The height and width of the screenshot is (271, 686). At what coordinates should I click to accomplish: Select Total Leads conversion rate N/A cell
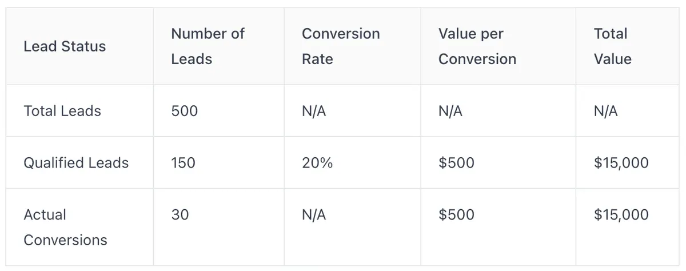(314, 111)
